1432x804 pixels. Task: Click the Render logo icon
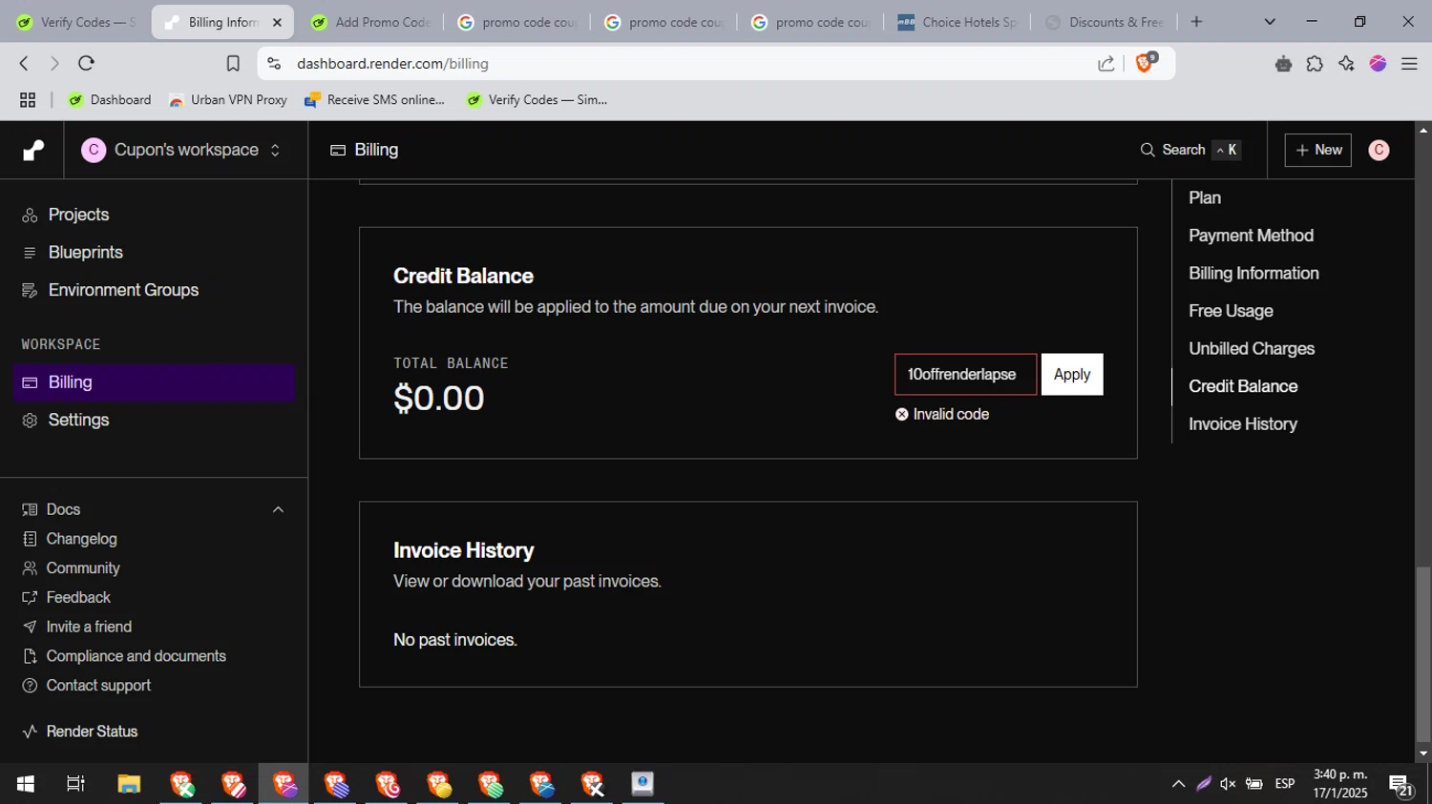pos(33,150)
